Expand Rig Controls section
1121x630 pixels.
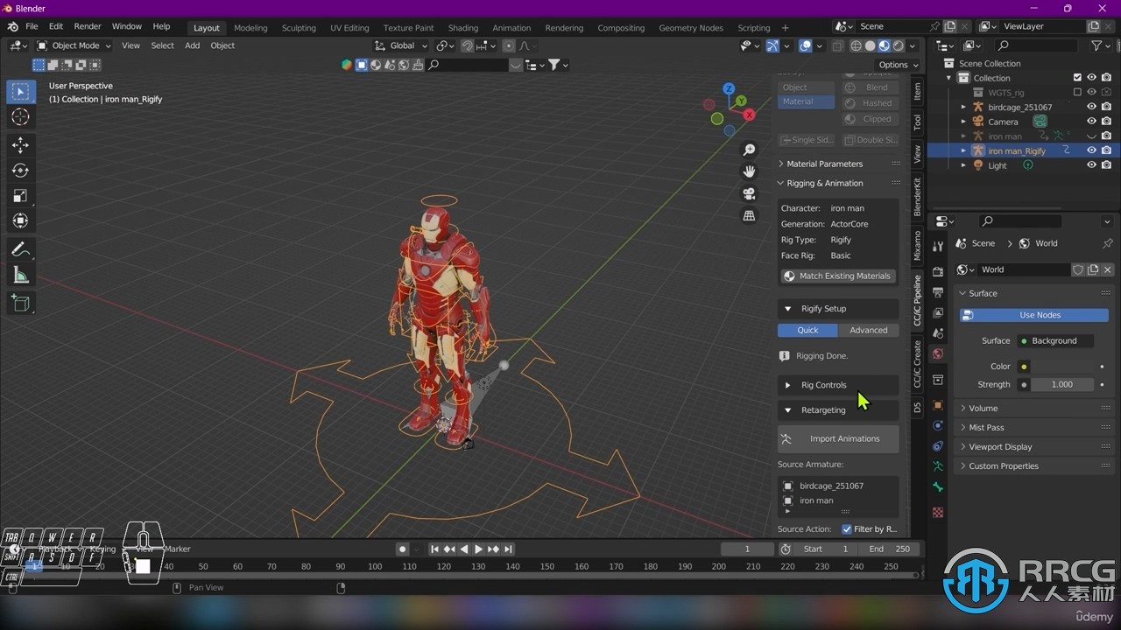click(838, 385)
